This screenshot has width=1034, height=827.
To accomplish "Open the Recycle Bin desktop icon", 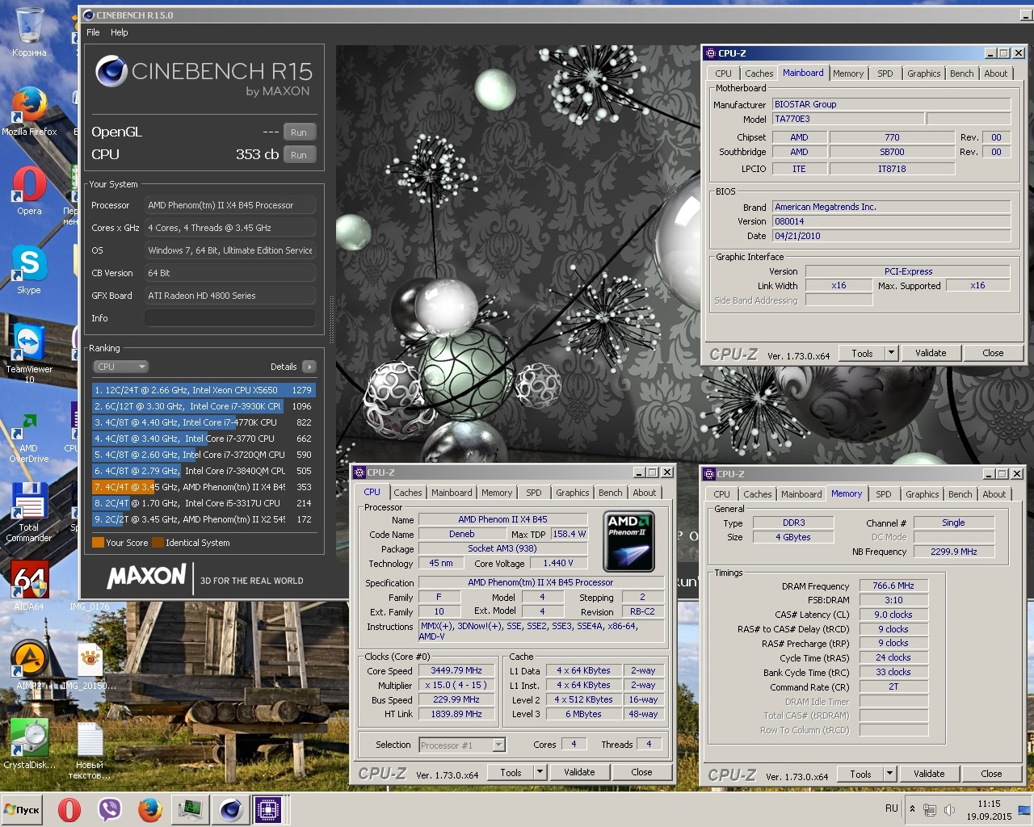I will [29, 32].
